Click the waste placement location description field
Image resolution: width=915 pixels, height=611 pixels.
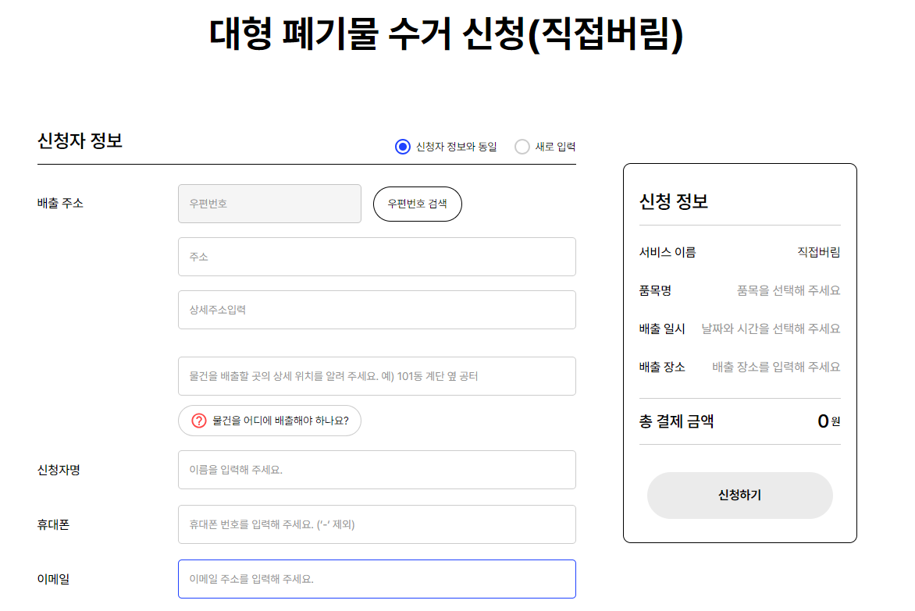pos(377,375)
